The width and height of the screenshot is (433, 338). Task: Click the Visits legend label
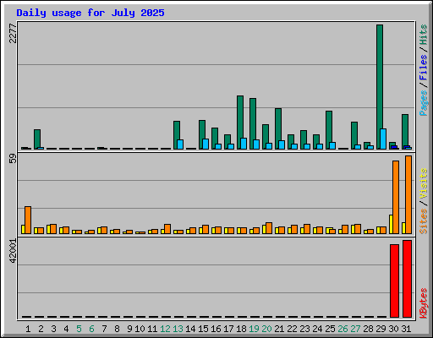tap(424, 183)
